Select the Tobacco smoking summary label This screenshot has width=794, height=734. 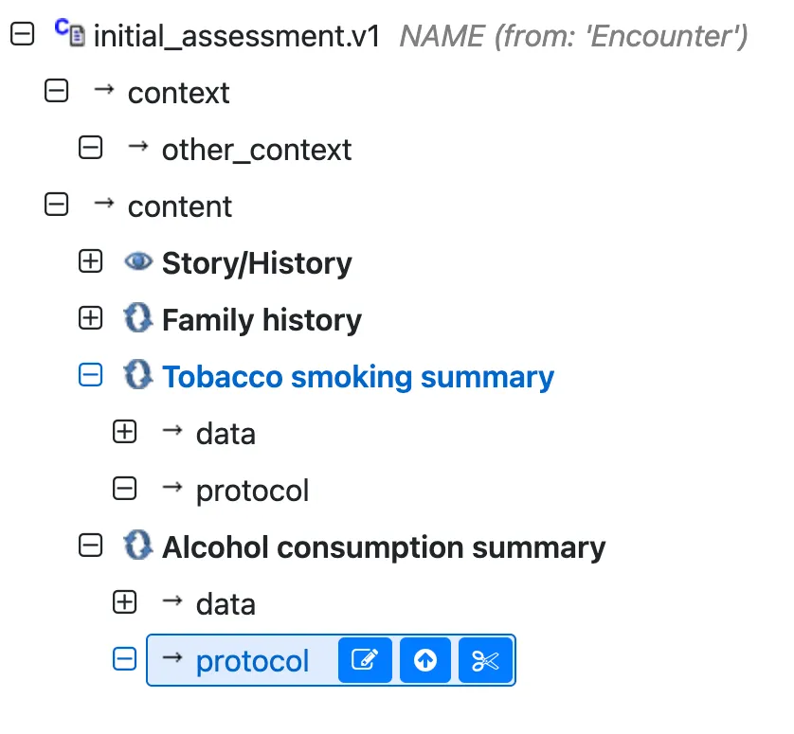[357, 376]
